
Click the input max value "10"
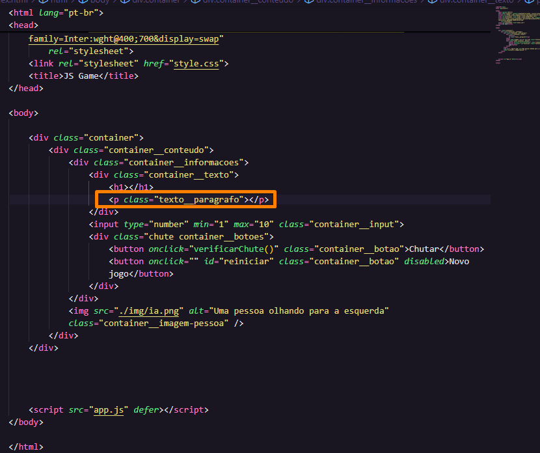[x=263, y=225]
